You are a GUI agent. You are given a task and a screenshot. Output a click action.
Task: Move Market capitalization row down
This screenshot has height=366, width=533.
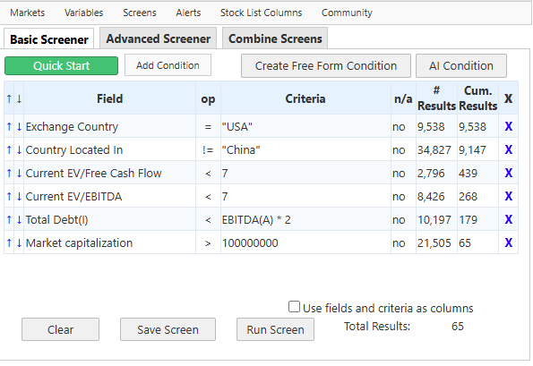pos(19,243)
